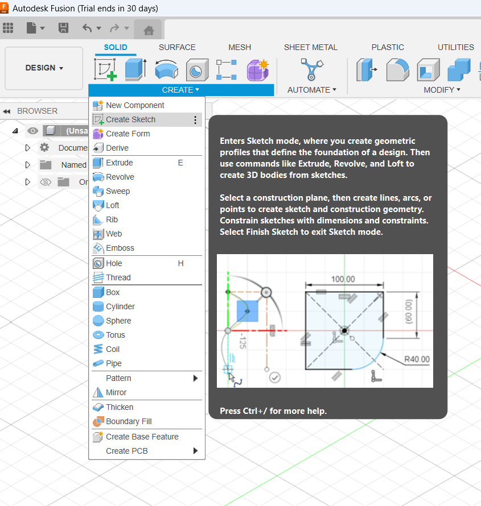This screenshot has height=506, width=481.
Task: Select Create Form menu entry
Action: [x=147, y=134]
